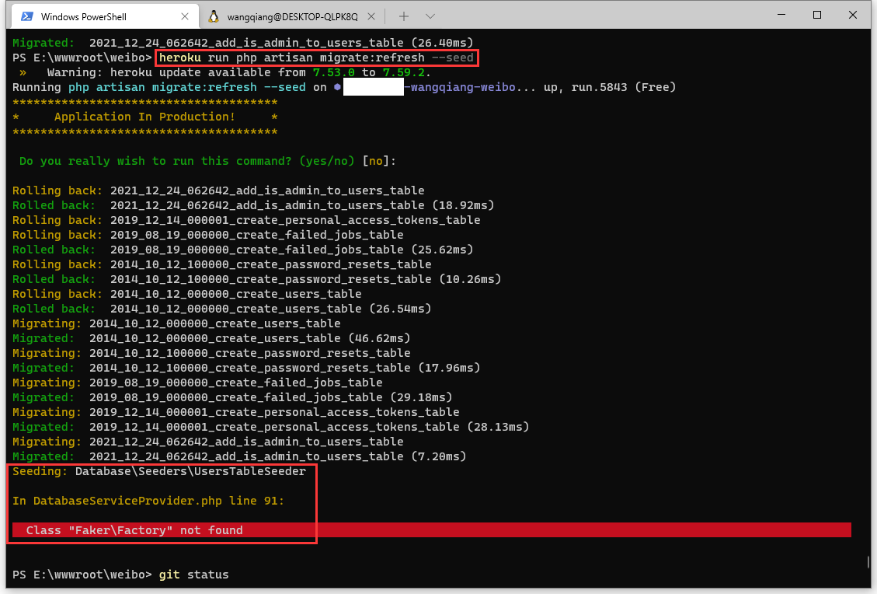The image size is (877, 594).
Task: Click 'In DatabaseServiceProvider.php line 91:' text
Action: click(x=148, y=501)
